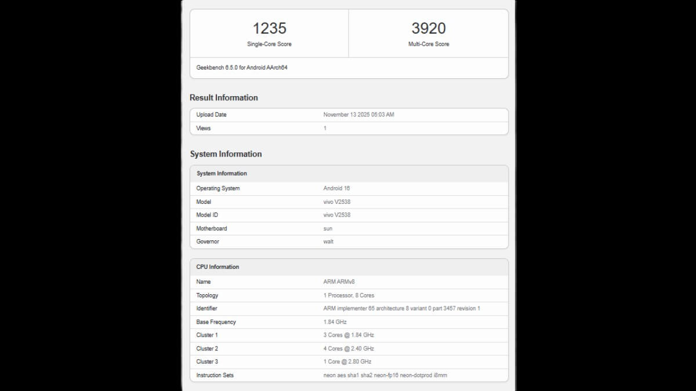
Task: Click the Identifier row's ARM implementer text
Action: tap(401, 309)
